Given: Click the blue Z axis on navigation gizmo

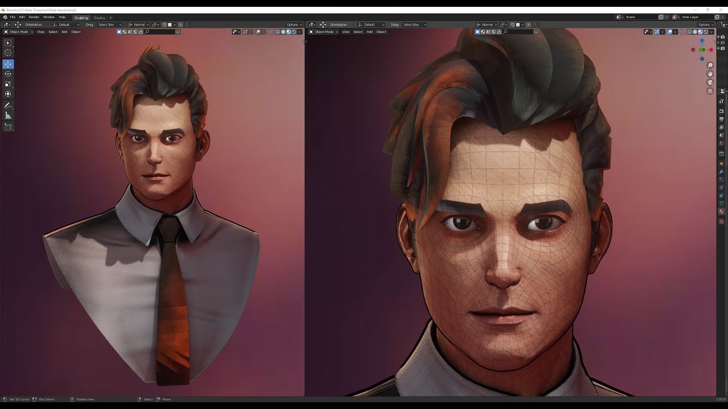Looking at the screenshot, I should [x=702, y=40].
